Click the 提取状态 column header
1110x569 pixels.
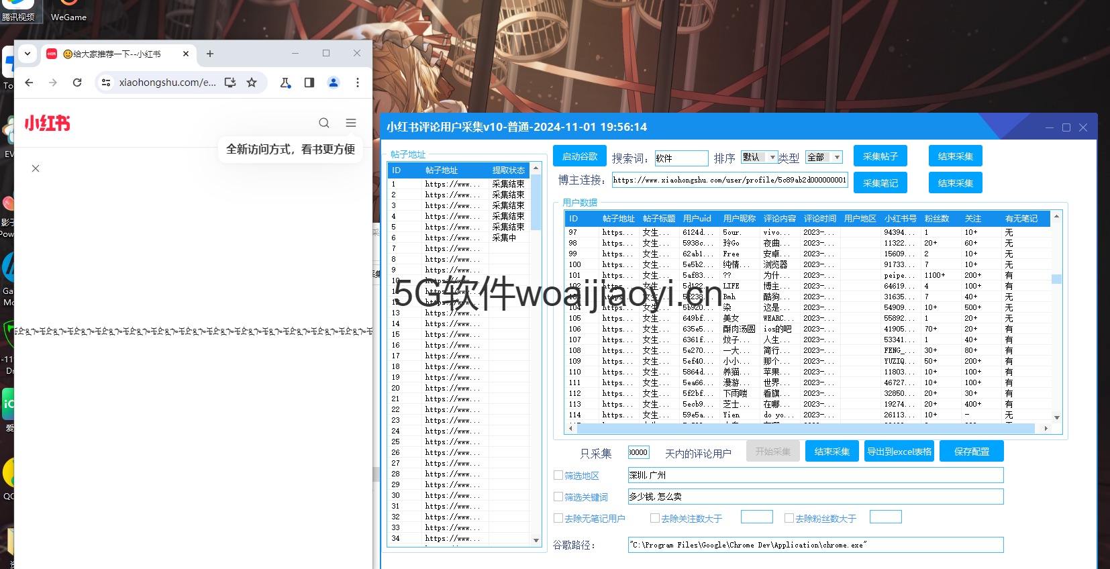509,170
